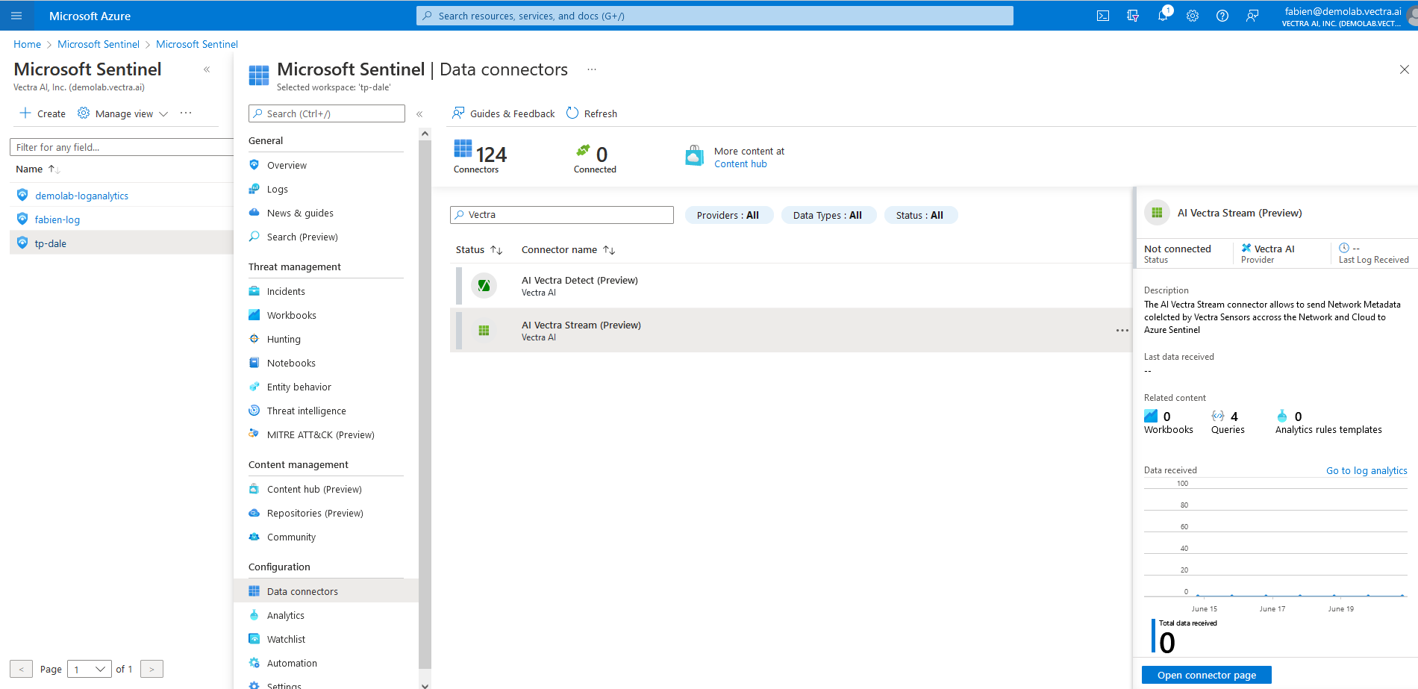Click the AI Vectra Detect connector icon
This screenshot has width=1418, height=689.
coord(484,285)
